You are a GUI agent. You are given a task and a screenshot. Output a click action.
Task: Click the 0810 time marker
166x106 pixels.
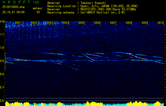pyautogui.click(x=161, y=23)
